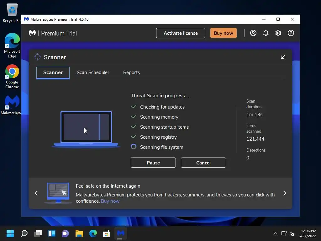Open the Windows Start menu
The width and height of the screenshot is (321, 241).
[10, 233]
